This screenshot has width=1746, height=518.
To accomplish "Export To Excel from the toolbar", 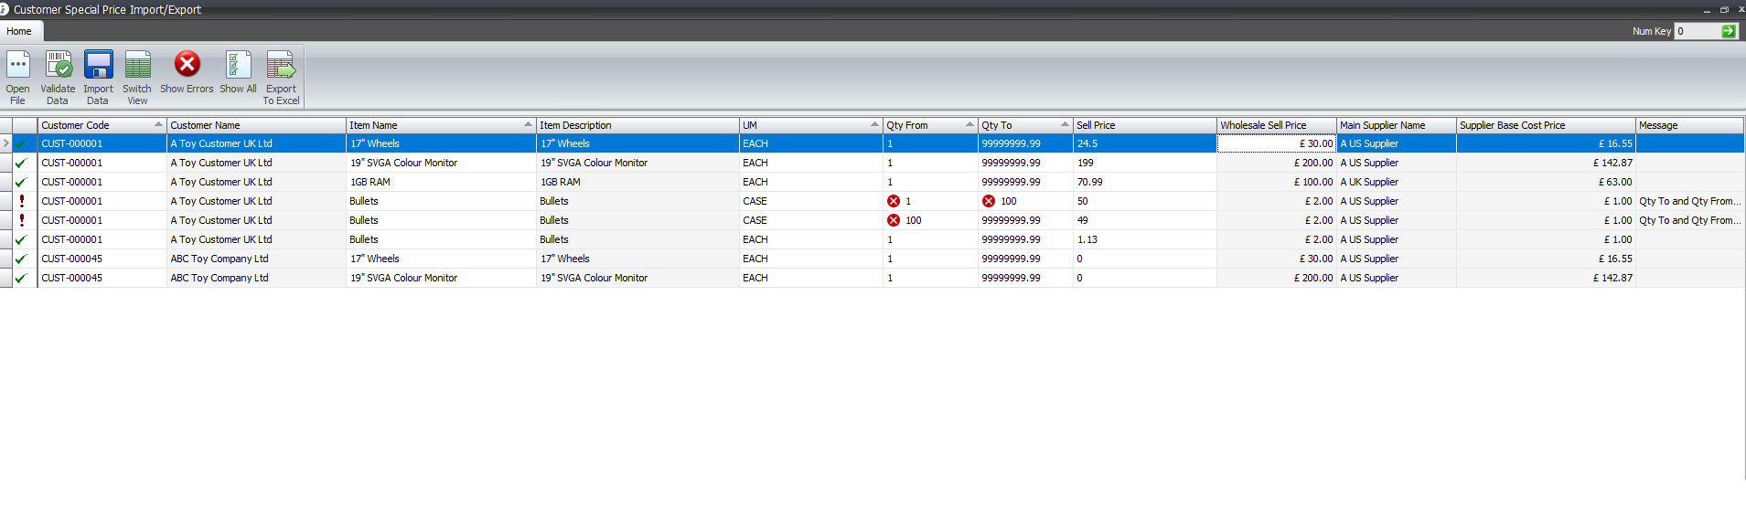I will coord(281,66).
